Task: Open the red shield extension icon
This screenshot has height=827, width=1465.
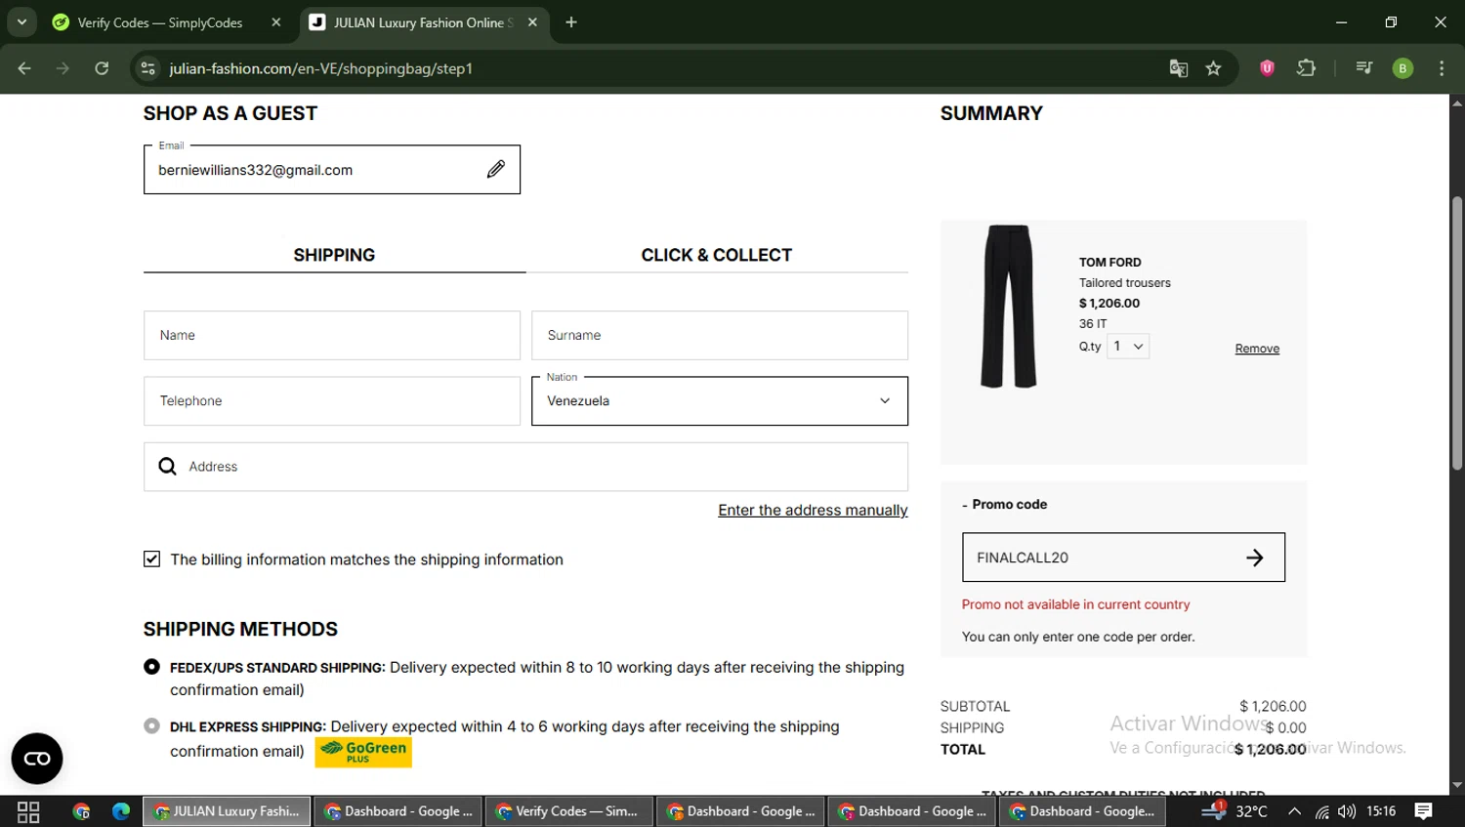Action: (x=1267, y=68)
